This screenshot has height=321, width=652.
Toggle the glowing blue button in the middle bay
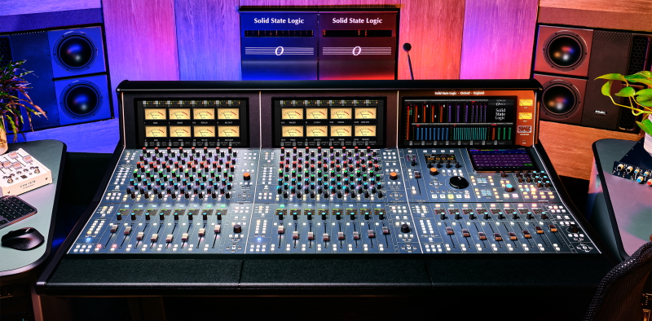(259, 240)
